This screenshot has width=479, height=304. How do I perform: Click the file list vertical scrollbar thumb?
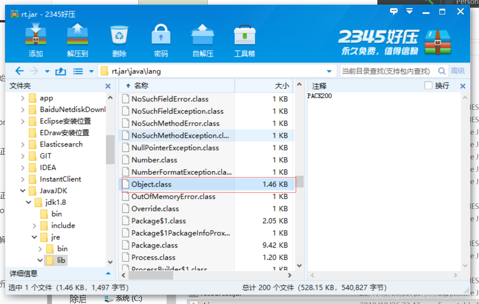(x=300, y=181)
